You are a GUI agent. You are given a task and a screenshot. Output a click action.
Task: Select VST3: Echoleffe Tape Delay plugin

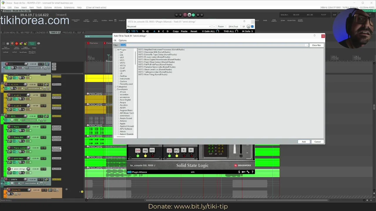157,55
